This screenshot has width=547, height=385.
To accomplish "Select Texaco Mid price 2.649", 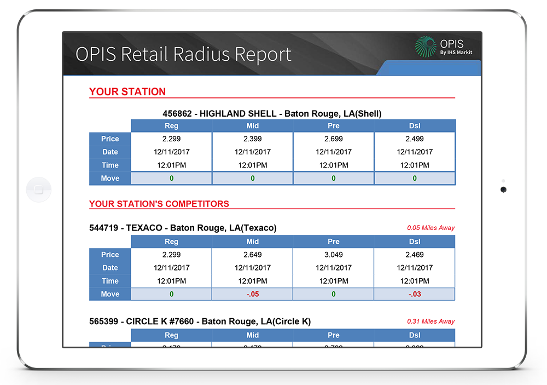I will (x=253, y=255).
